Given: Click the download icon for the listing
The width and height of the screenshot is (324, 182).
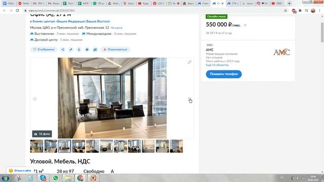Looking at the screenshot, I should [x=79, y=50].
